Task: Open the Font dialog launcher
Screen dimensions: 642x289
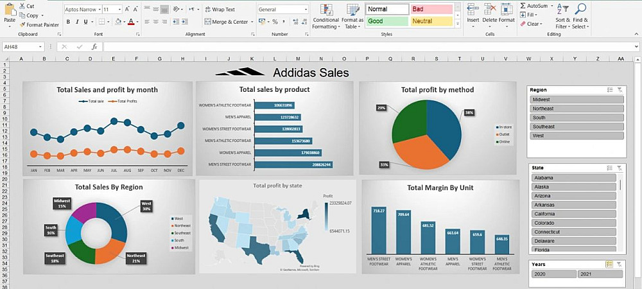Action: point(138,35)
